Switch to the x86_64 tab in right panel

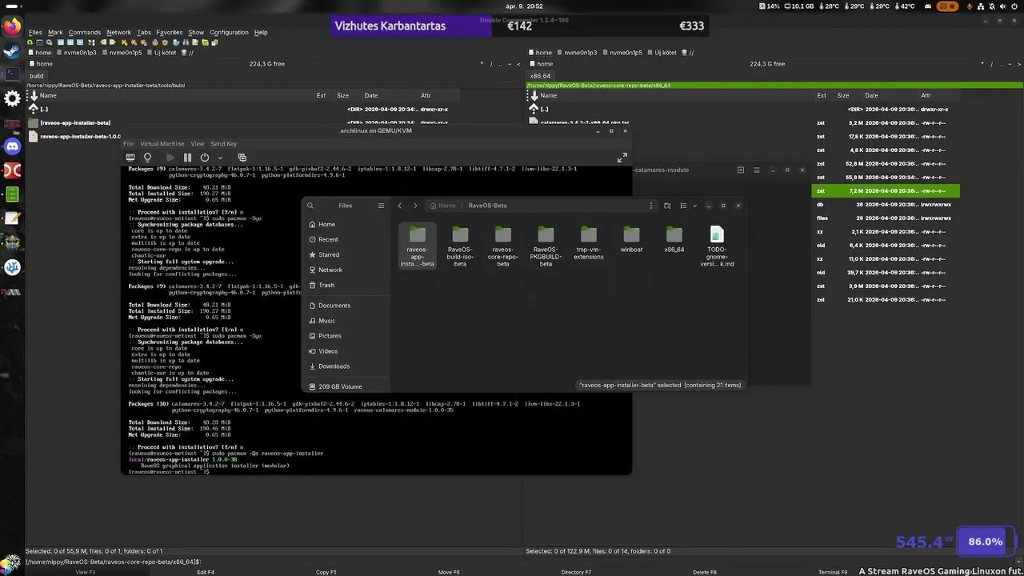click(x=540, y=76)
